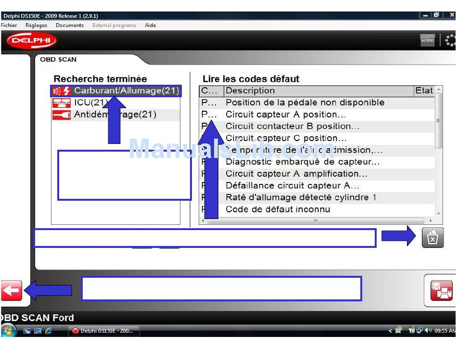Click the Antidémarrage key icon

tap(62, 115)
